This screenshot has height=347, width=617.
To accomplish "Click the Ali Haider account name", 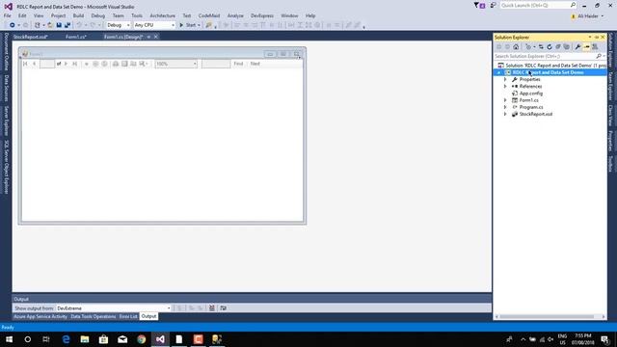I will click(588, 16).
